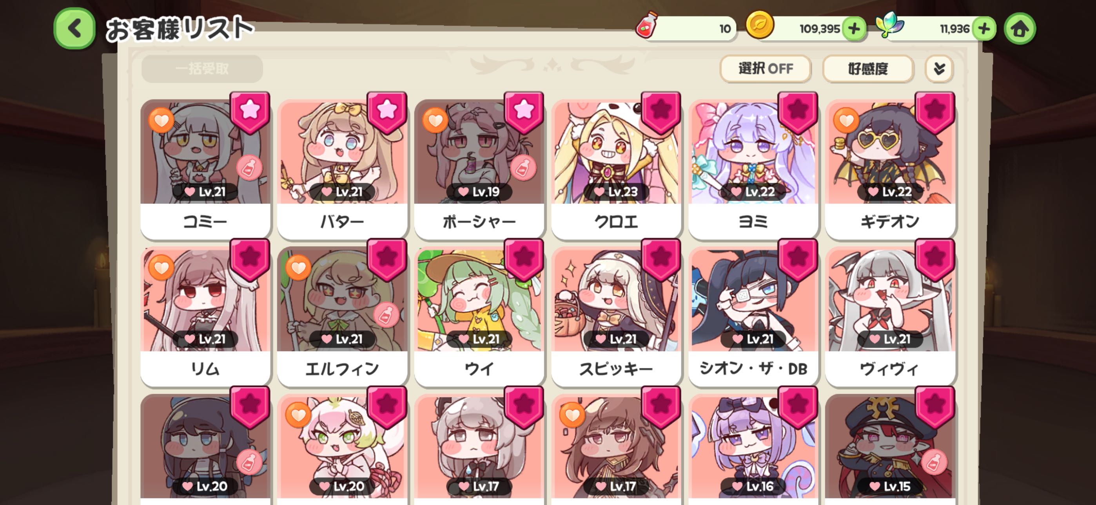Select the シオン・ザ・DB customer card
The width and height of the screenshot is (1096, 505).
click(753, 317)
